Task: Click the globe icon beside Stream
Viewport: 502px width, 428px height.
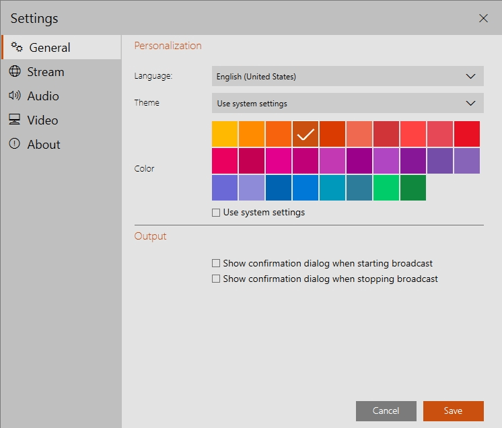Action: click(x=15, y=71)
